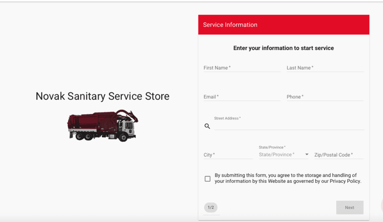The image size is (383, 222).
Task: Click the Privacy Policy text in the agreement
Action: [x=345, y=181]
